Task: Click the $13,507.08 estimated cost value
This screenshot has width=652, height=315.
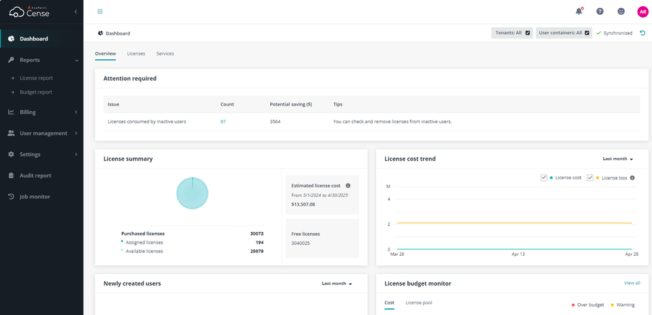Action: (303, 204)
